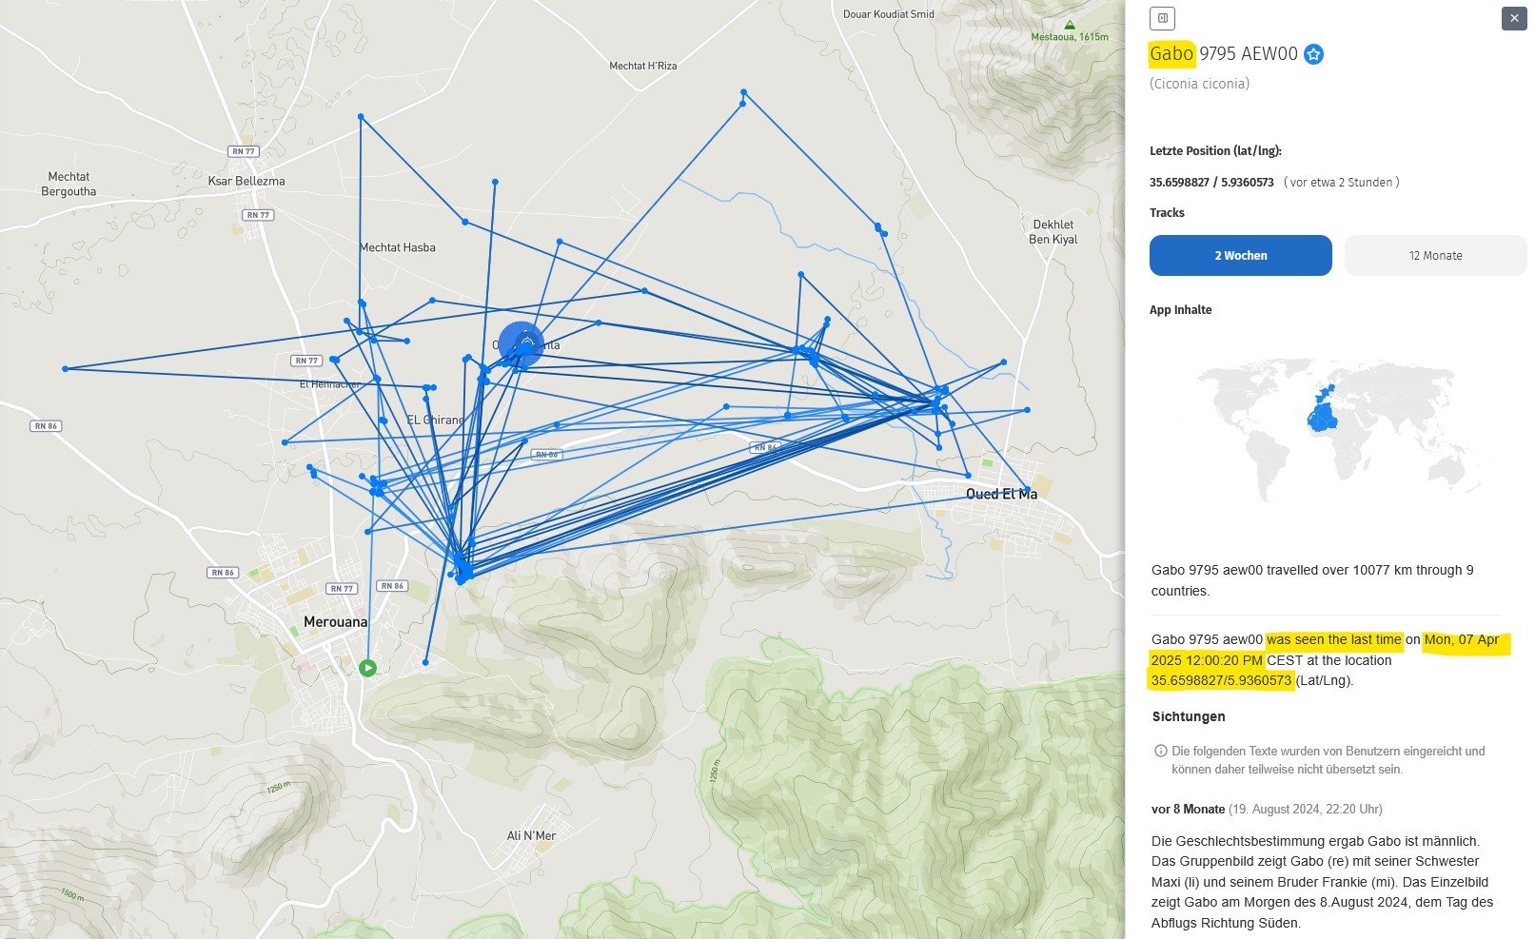The height and width of the screenshot is (939, 1535).
Task: Click the sighting date 19. August 2024
Action: click(x=1305, y=809)
